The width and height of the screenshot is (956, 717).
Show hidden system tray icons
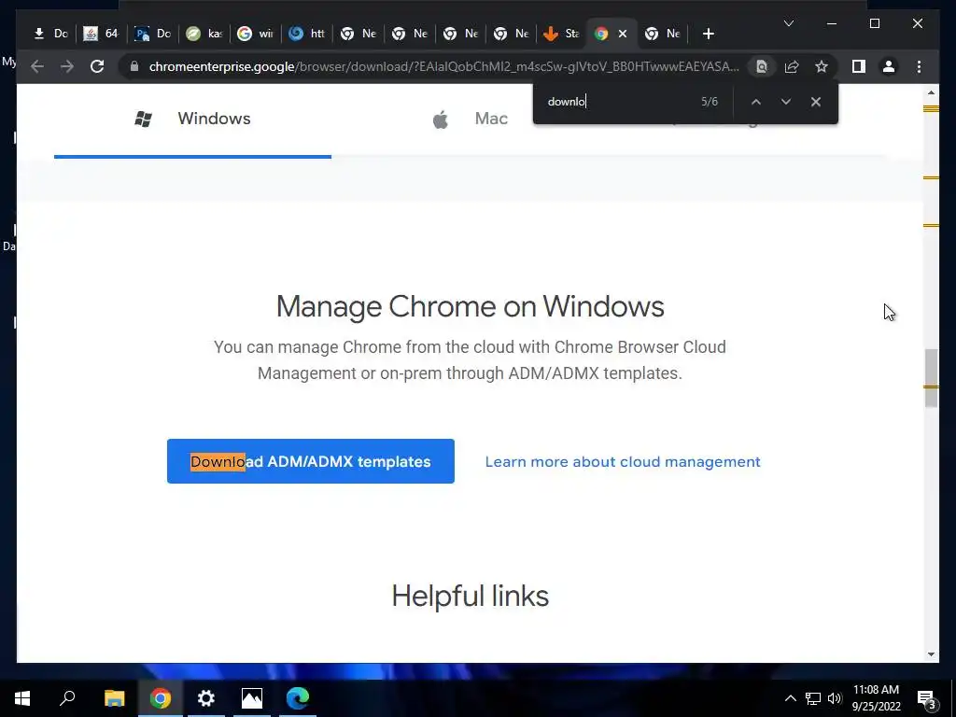click(x=790, y=698)
